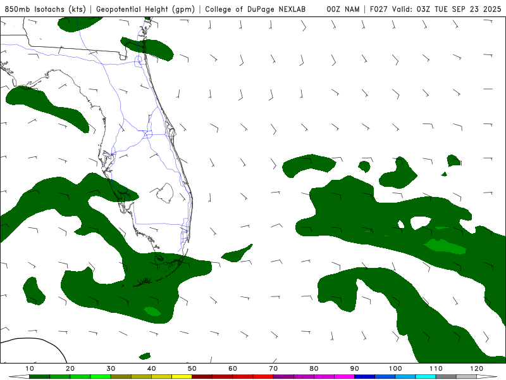Viewport: 506px width, 380px height.
Task: Click the light green wind maximum east of the Bahamas
Action: coord(445,246)
